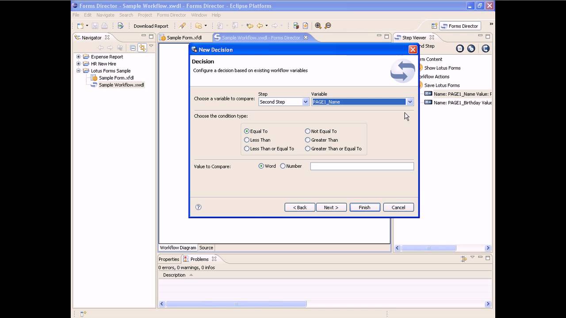Screen dimensions: 566x318
Task: Click the Value to Compare text field
Action: (x=362, y=166)
